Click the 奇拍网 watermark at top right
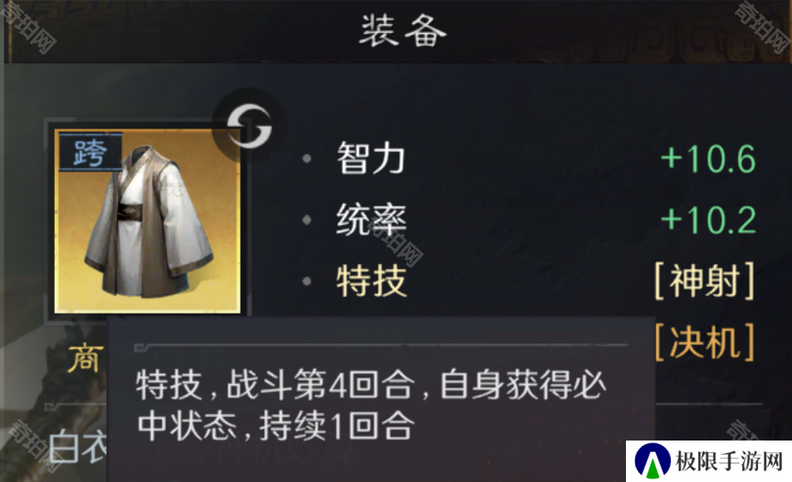The height and width of the screenshot is (482, 792). coord(763,27)
